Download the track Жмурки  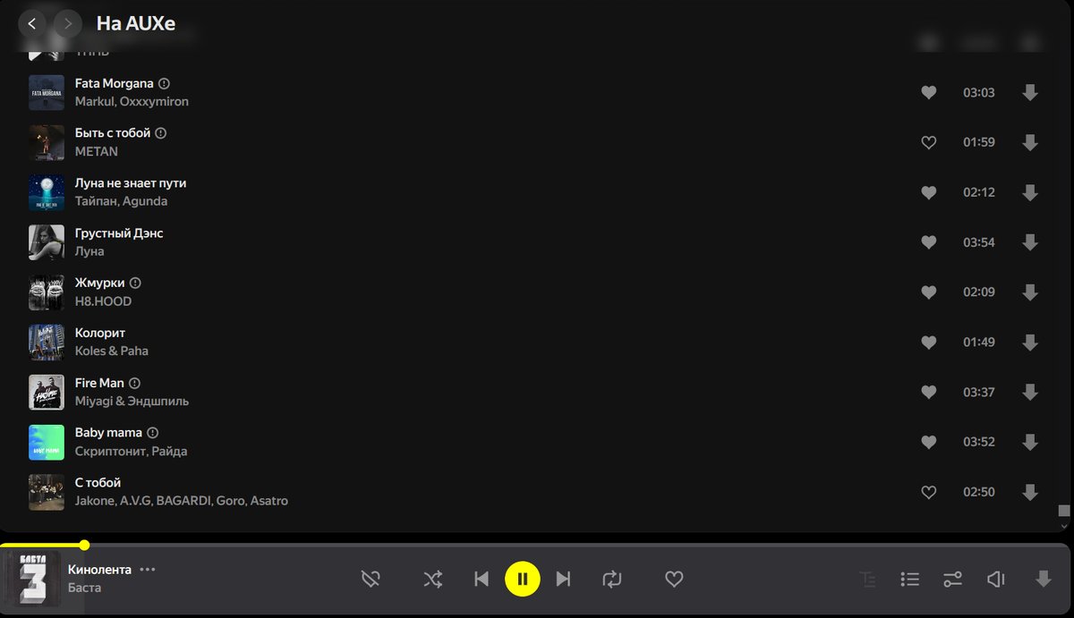(1030, 292)
